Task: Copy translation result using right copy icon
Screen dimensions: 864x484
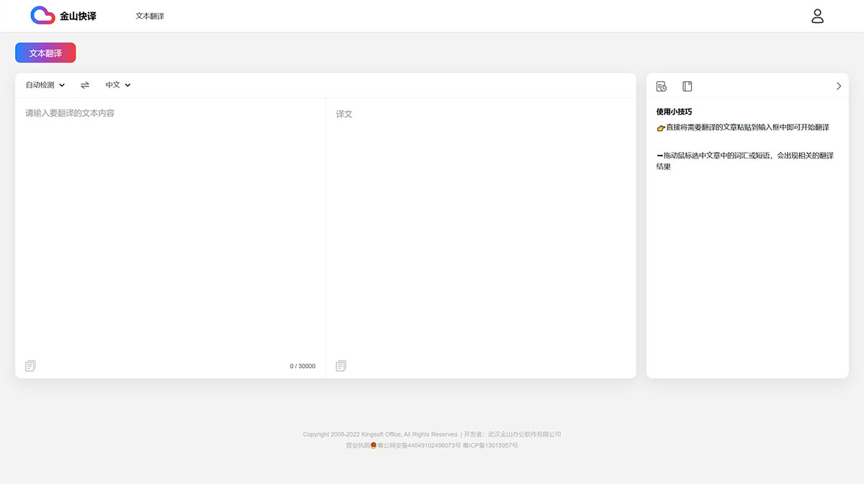Action: (341, 366)
